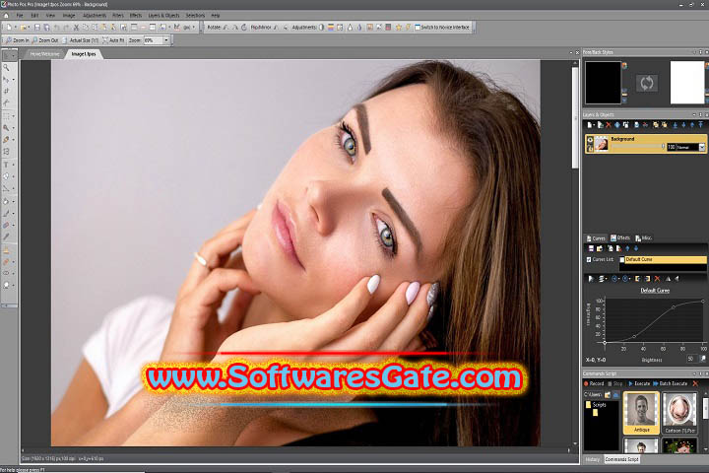Click the move layer to top arrow icon
The width and height of the screenshot is (709, 473).
(x=701, y=125)
